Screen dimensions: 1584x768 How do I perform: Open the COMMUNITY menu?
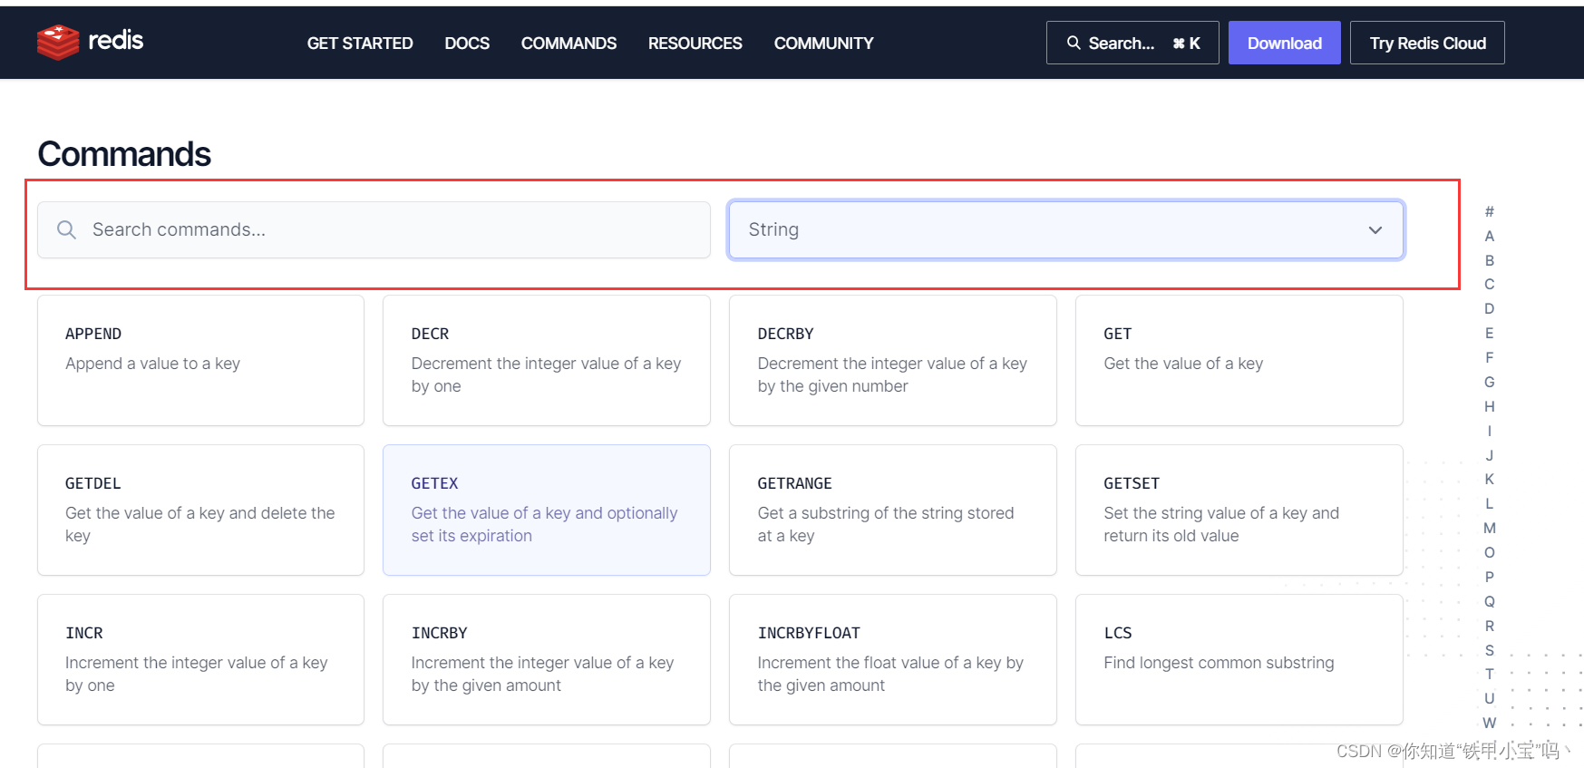point(823,44)
